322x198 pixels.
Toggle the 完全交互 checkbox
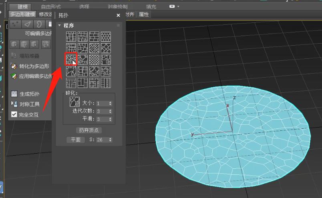click(x=14, y=114)
